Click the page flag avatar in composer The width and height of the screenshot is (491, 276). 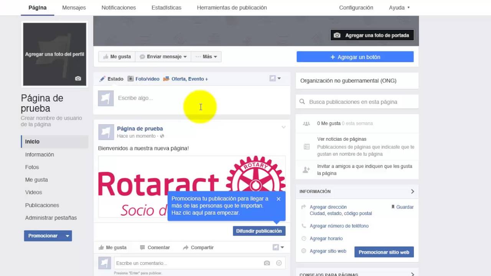click(106, 98)
